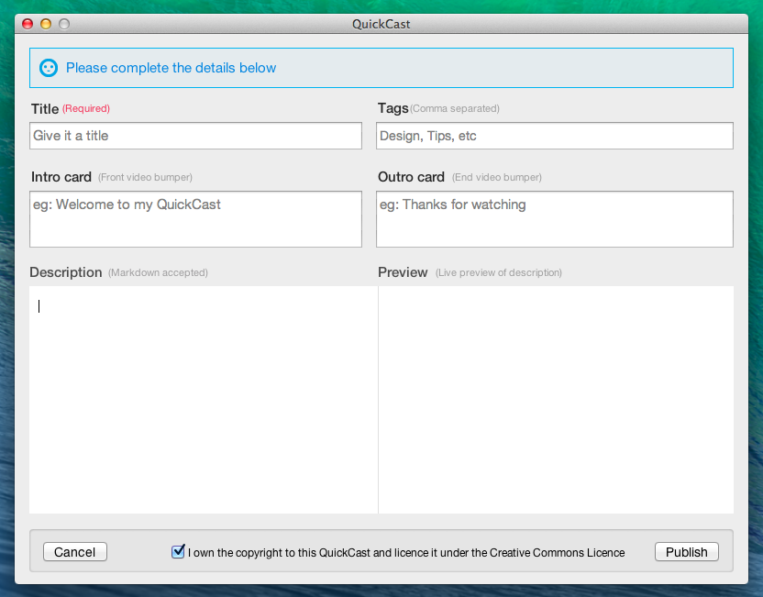Click the Title input field
Image resolution: width=763 pixels, height=597 pixels.
[195, 136]
